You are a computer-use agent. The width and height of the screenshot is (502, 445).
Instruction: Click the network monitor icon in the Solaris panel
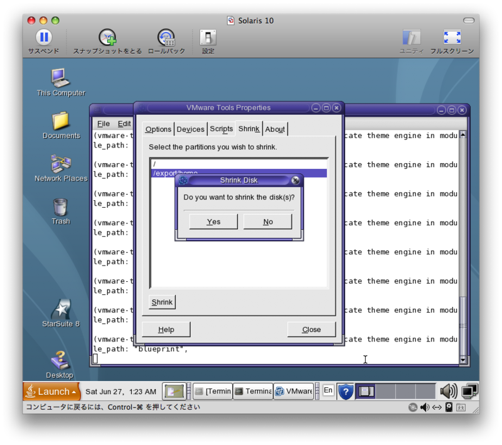pos(469,391)
